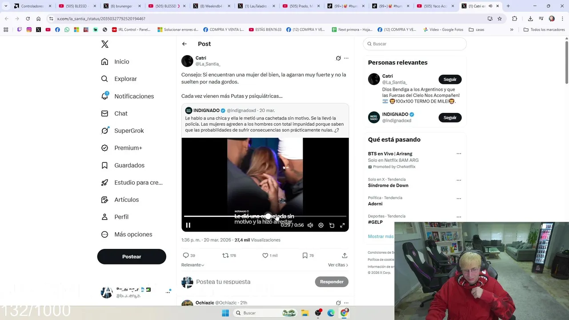Open more options for Síndrome de Down trend
The height and width of the screenshot is (320, 569).
(459, 180)
